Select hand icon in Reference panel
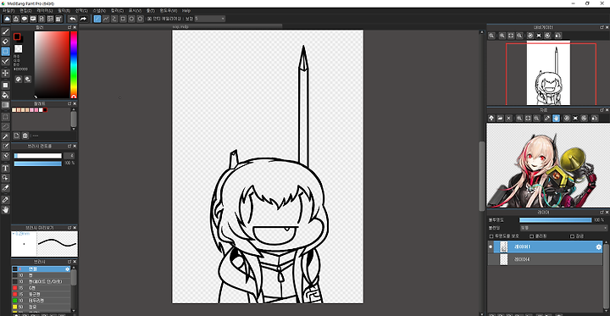The width and height of the screenshot is (610, 316). coord(556,118)
